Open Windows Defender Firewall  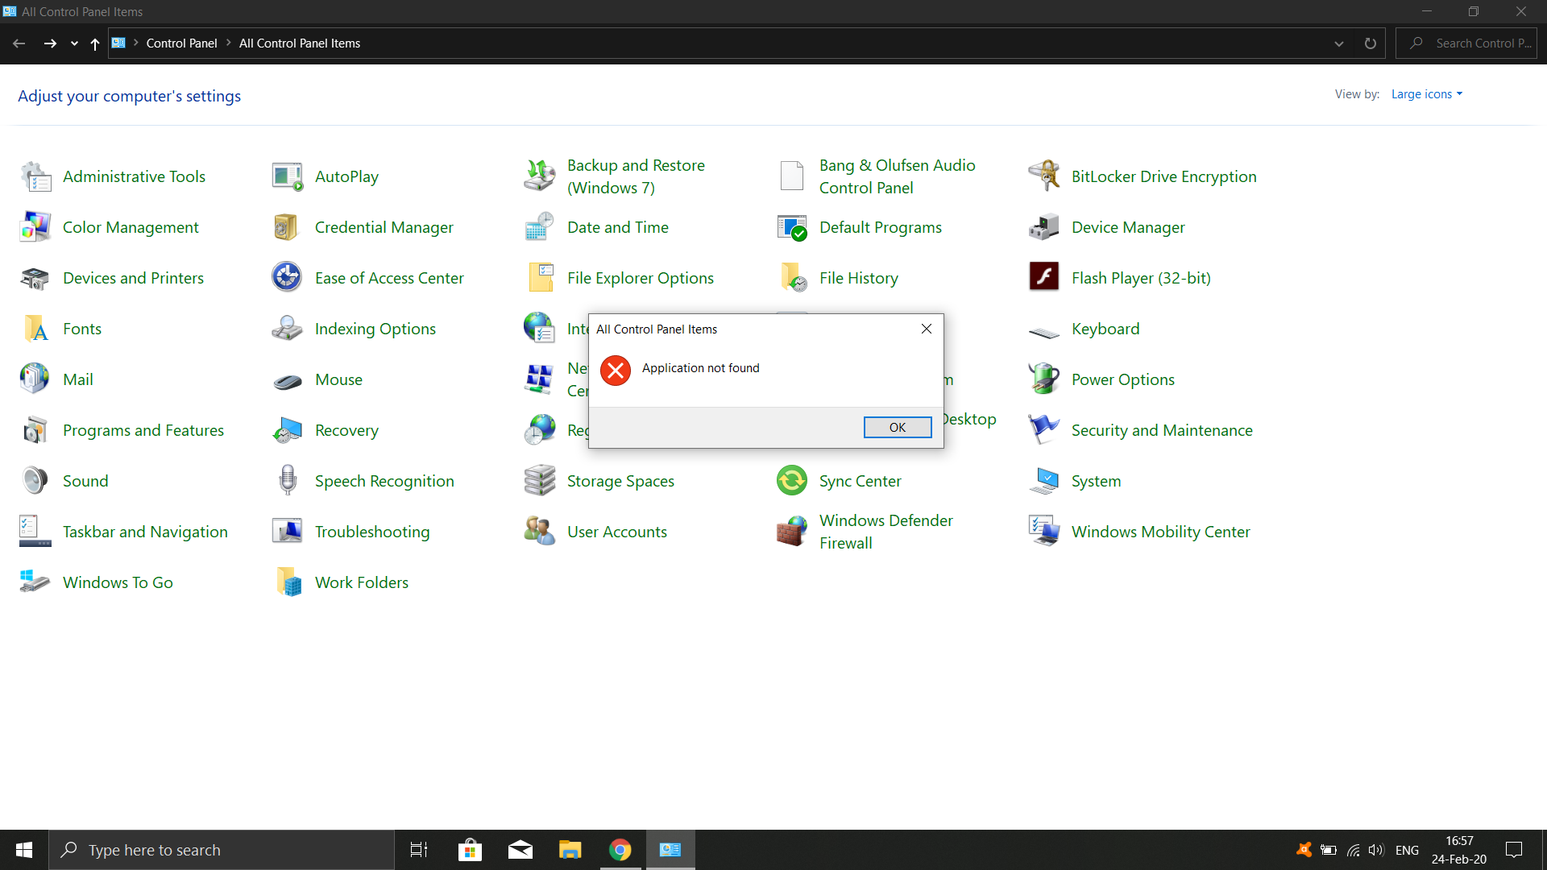[885, 531]
